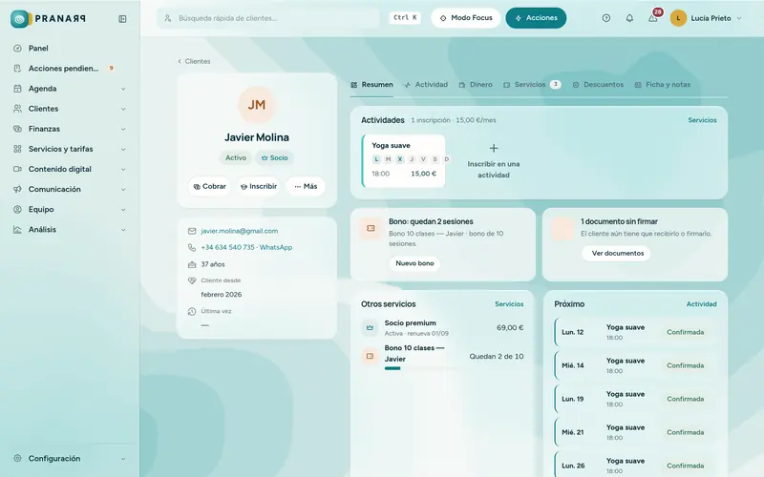Viewport: 764px width, 477px height.
Task: Enable Modo Focus
Action: (x=466, y=18)
